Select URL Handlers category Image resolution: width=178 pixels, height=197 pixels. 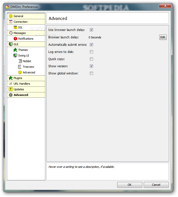[26, 84]
